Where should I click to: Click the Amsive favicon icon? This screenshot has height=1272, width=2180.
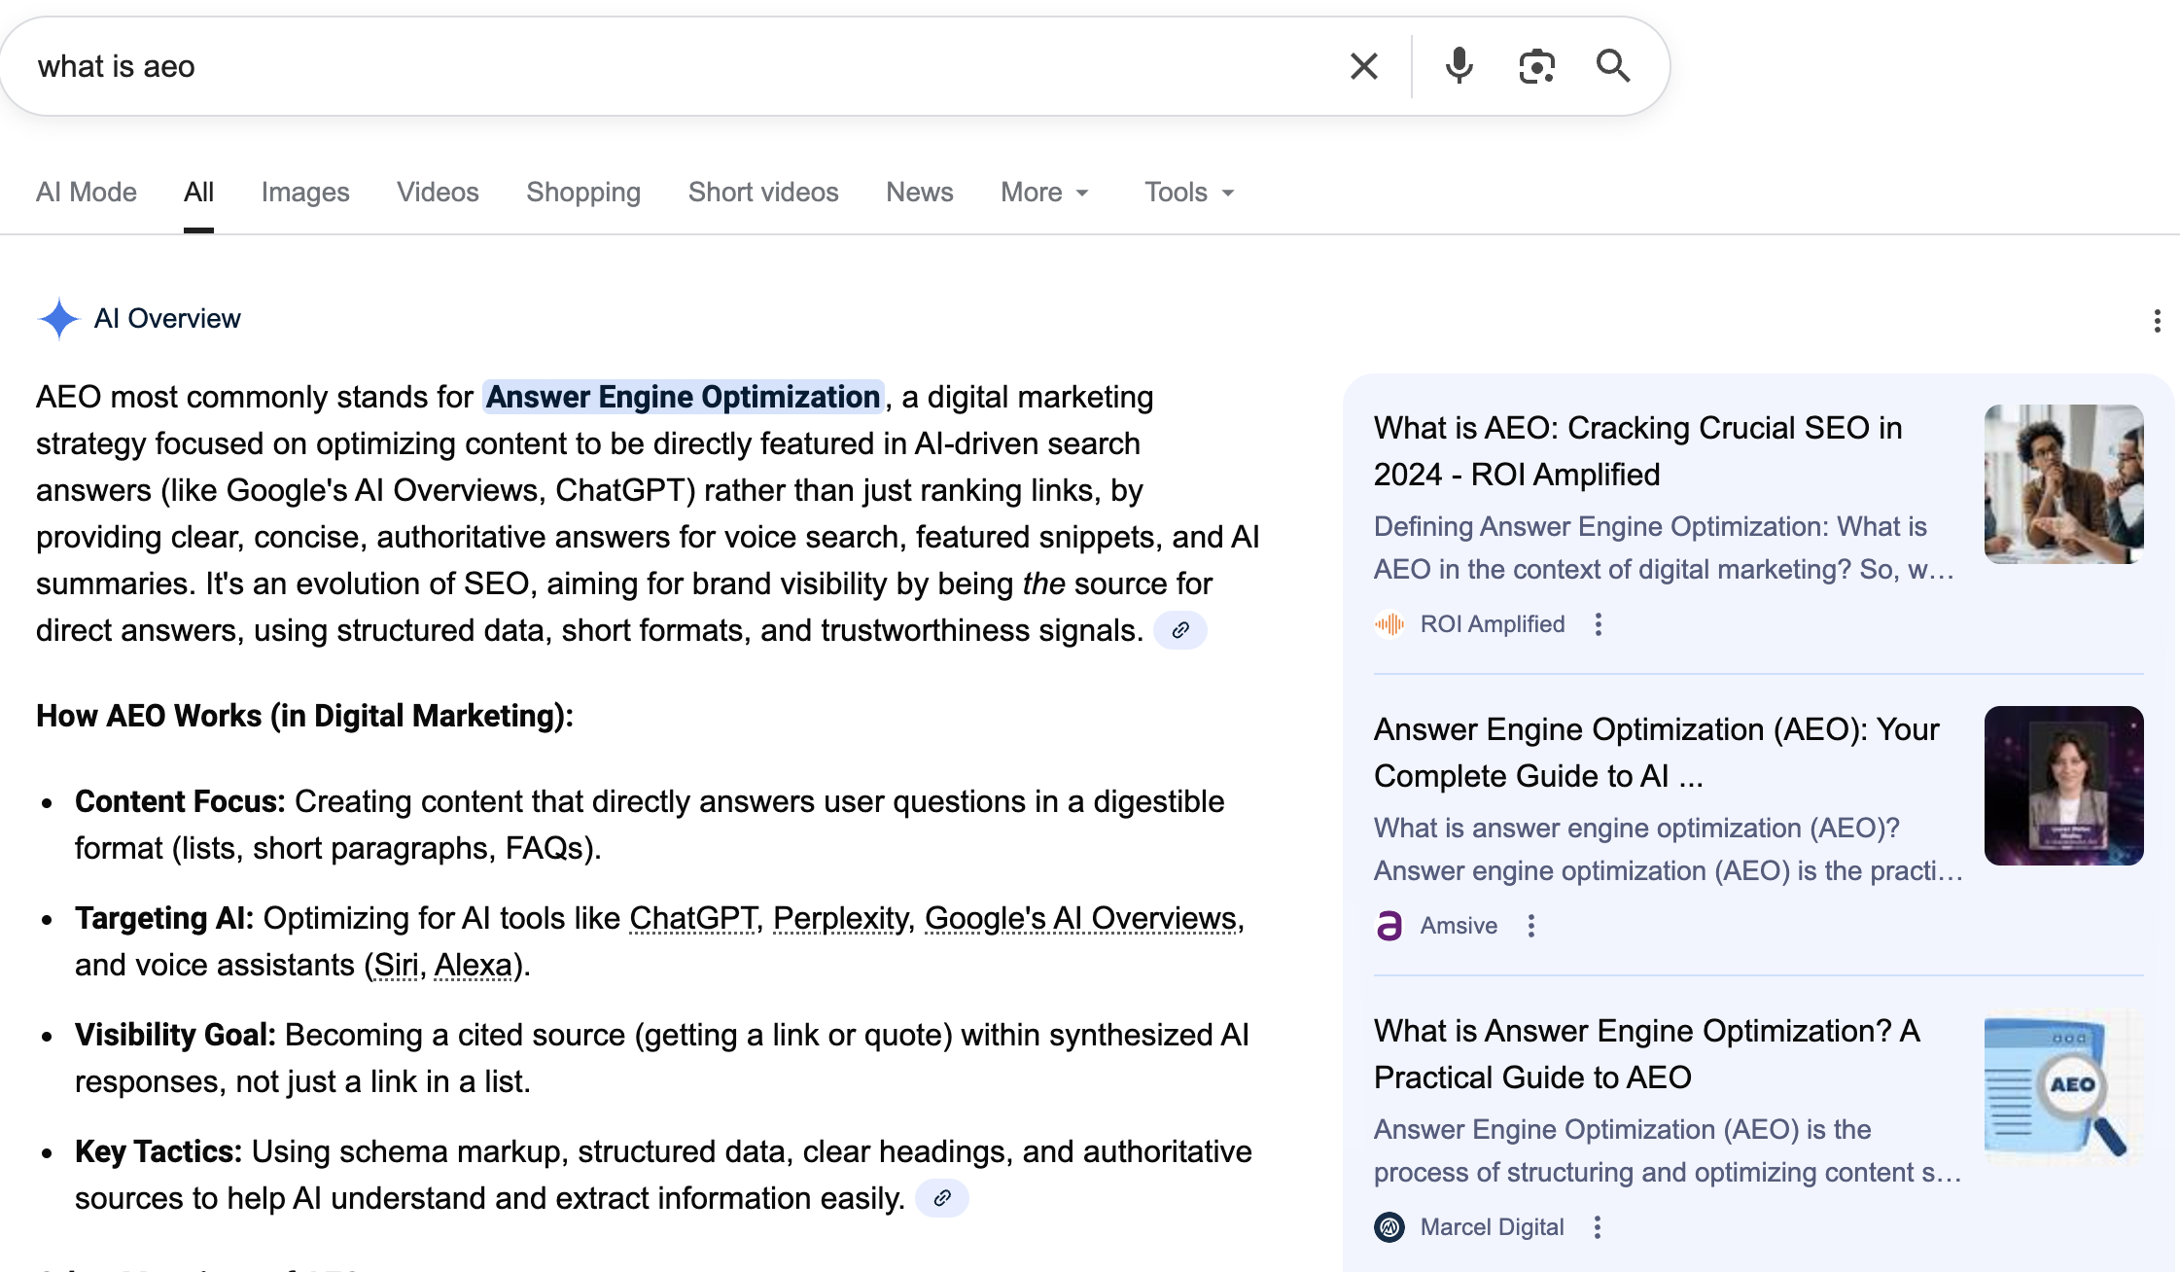pos(1390,925)
